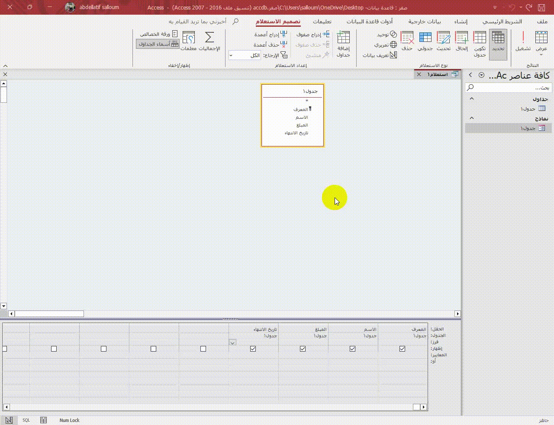Choose إلحاق (Append) query type
Screen dimensions: 554x425
point(462,41)
